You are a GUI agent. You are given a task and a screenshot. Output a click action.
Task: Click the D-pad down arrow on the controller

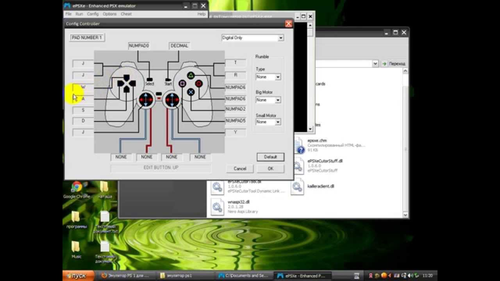coord(127,89)
